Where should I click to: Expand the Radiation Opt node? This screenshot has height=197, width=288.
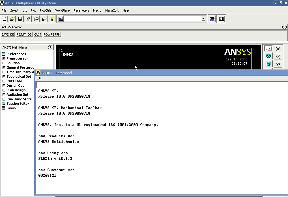click(x=4, y=95)
